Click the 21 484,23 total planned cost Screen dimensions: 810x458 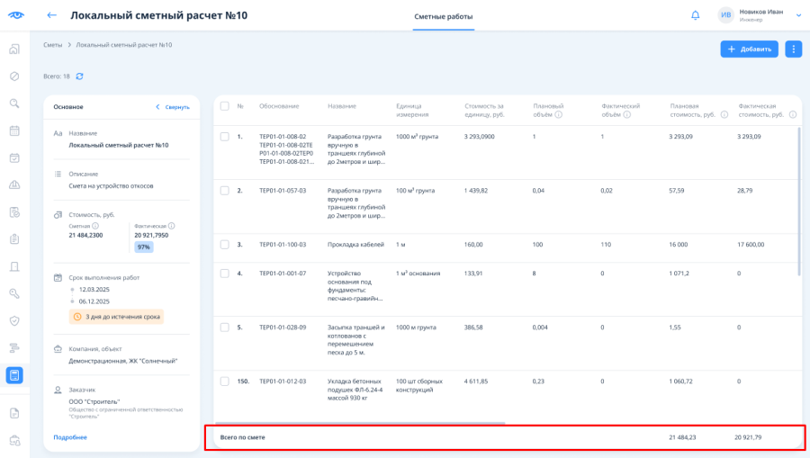[682, 437]
